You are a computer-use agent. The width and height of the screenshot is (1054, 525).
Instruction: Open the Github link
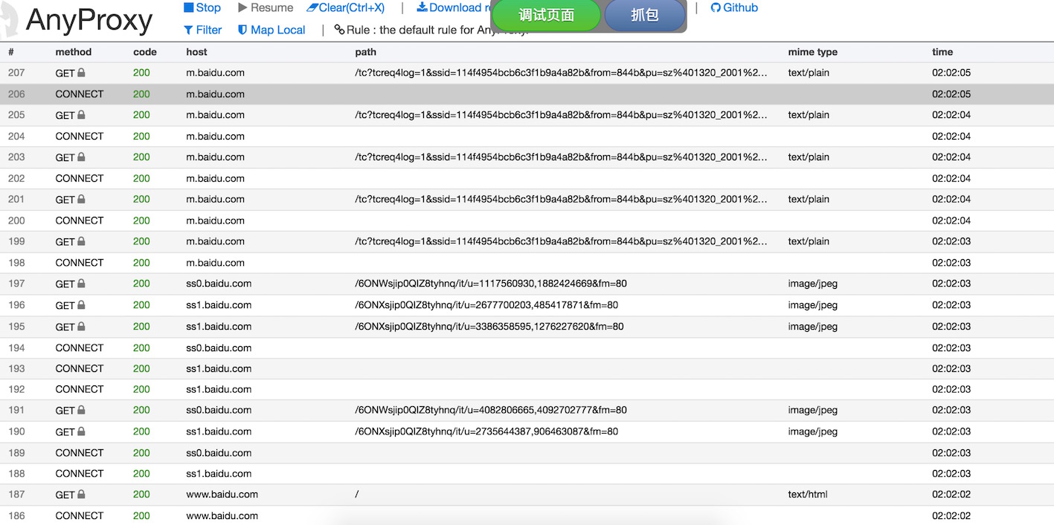tap(734, 7)
